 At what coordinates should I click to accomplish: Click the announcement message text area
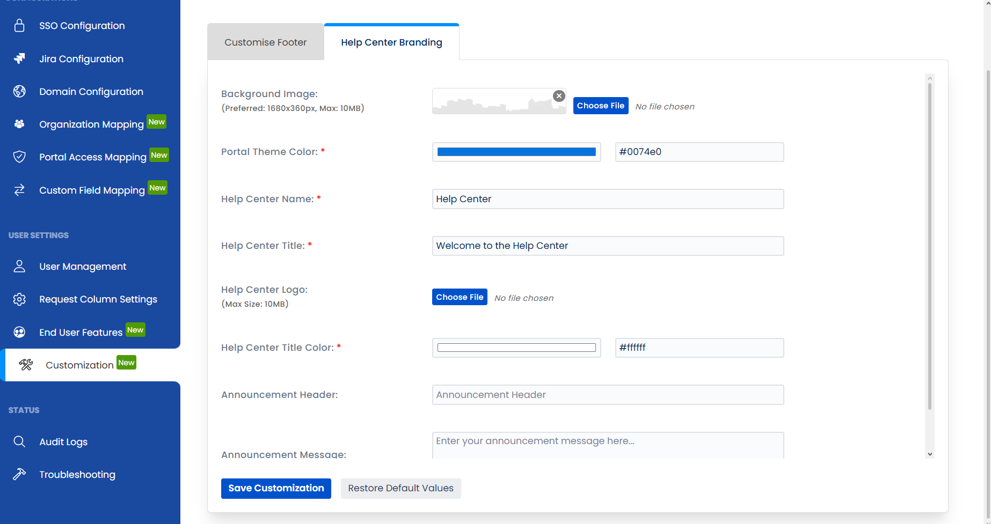(x=608, y=445)
